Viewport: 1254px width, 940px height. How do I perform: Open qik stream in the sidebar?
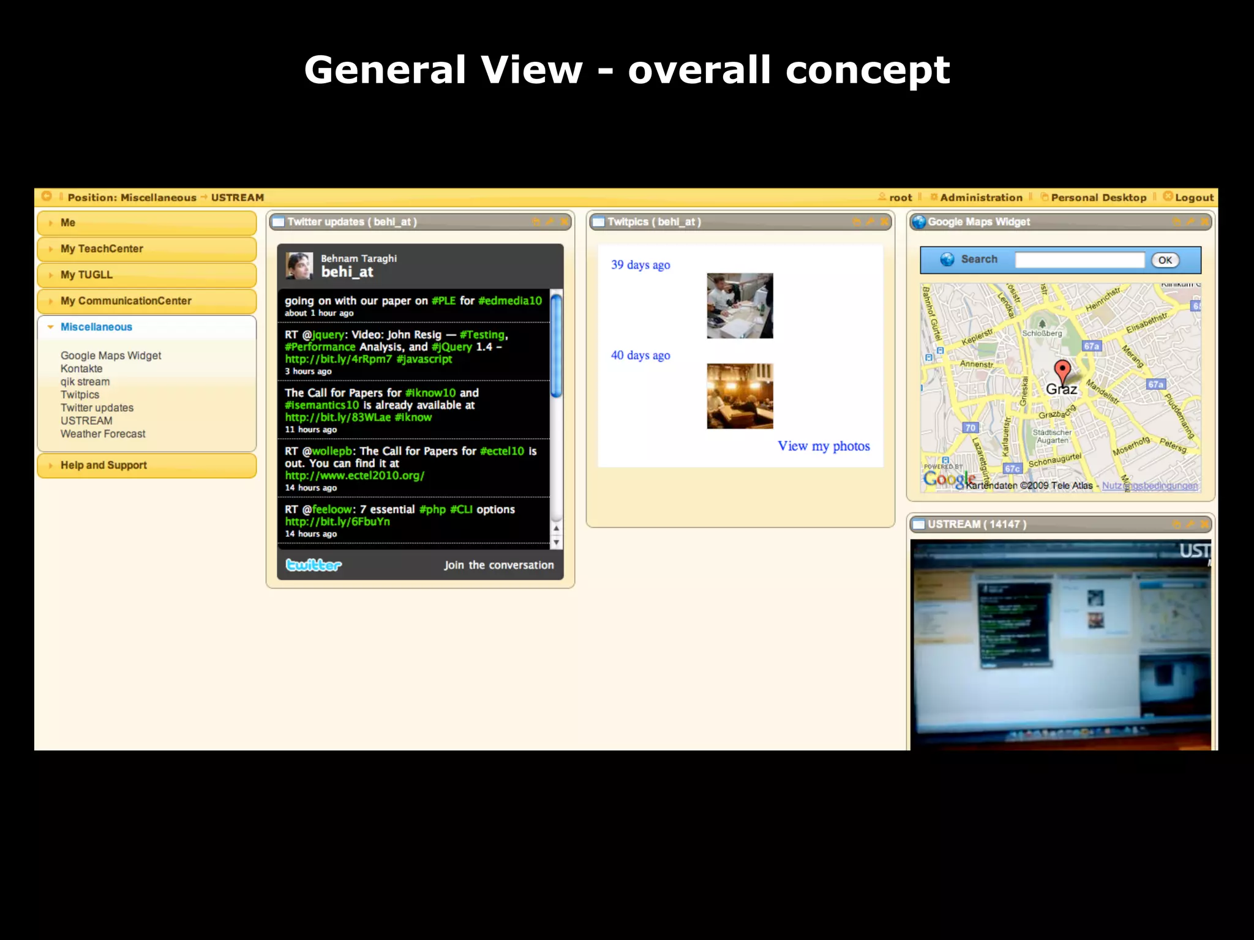click(x=85, y=382)
